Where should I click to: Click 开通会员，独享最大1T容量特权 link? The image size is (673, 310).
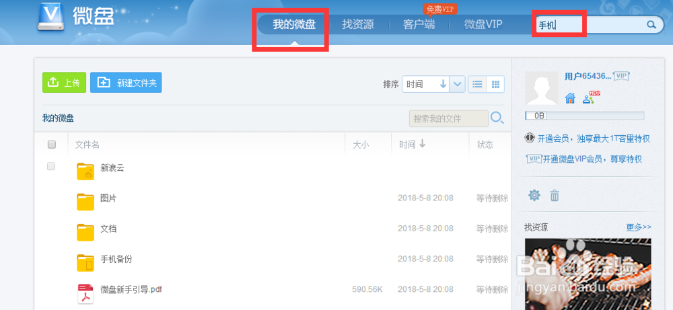coord(594,139)
